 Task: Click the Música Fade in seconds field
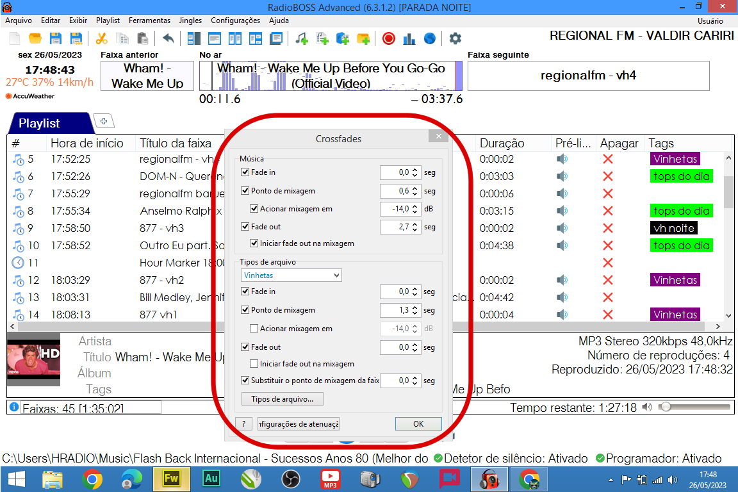click(400, 172)
